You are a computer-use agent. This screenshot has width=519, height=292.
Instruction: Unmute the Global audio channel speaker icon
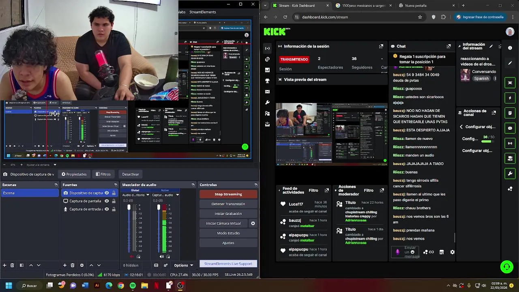point(131,257)
